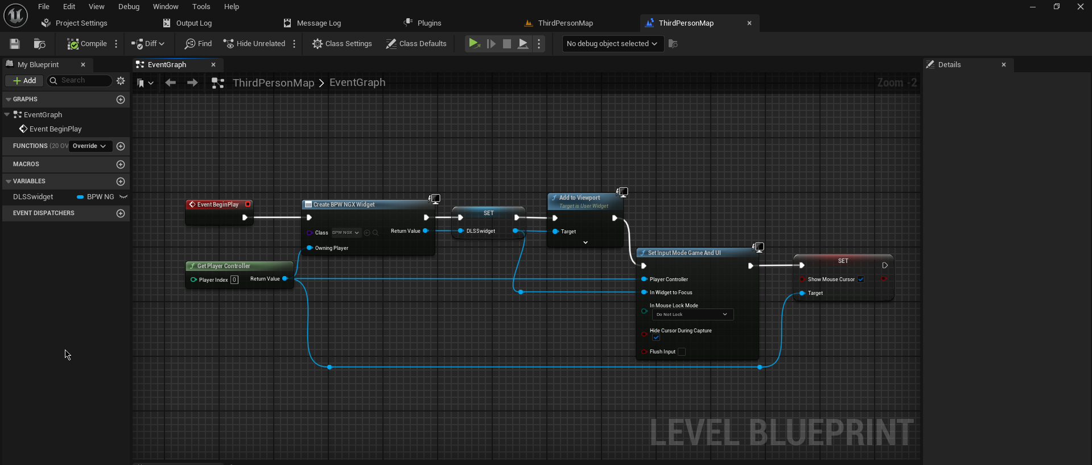1092x465 pixels.
Task: Toggle Show Mouse Cursor checkbox
Action: [861, 279]
